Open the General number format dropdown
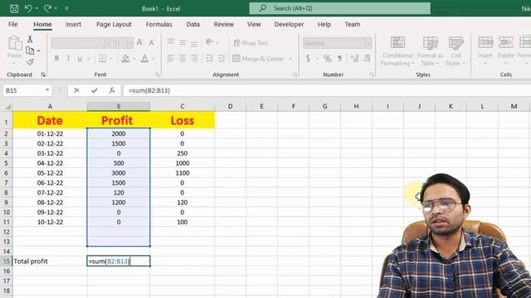This screenshot has height=298, width=531. [368, 43]
